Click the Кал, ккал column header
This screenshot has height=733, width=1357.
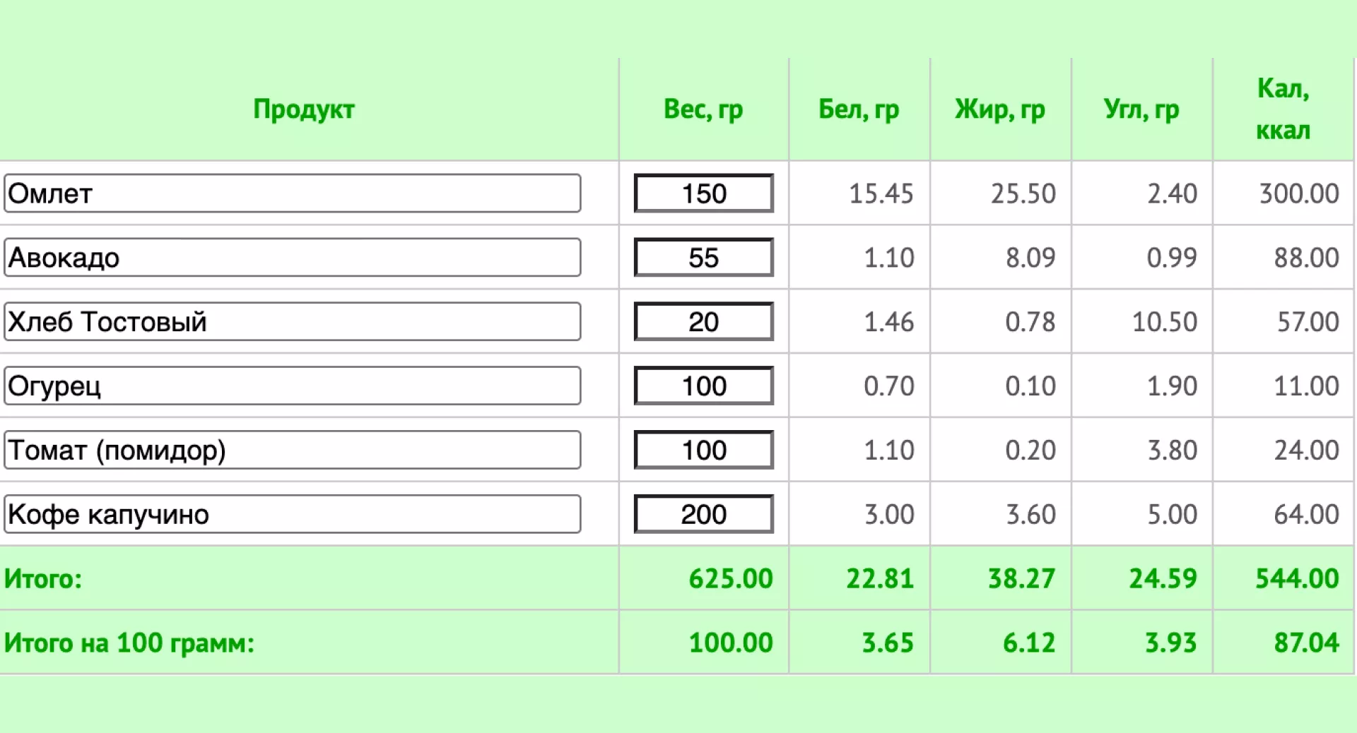point(1283,109)
